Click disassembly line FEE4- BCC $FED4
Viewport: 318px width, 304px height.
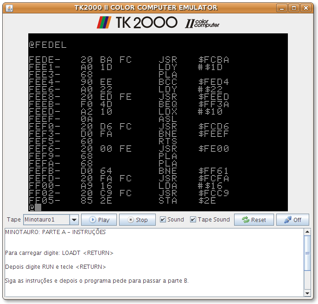click(x=129, y=82)
